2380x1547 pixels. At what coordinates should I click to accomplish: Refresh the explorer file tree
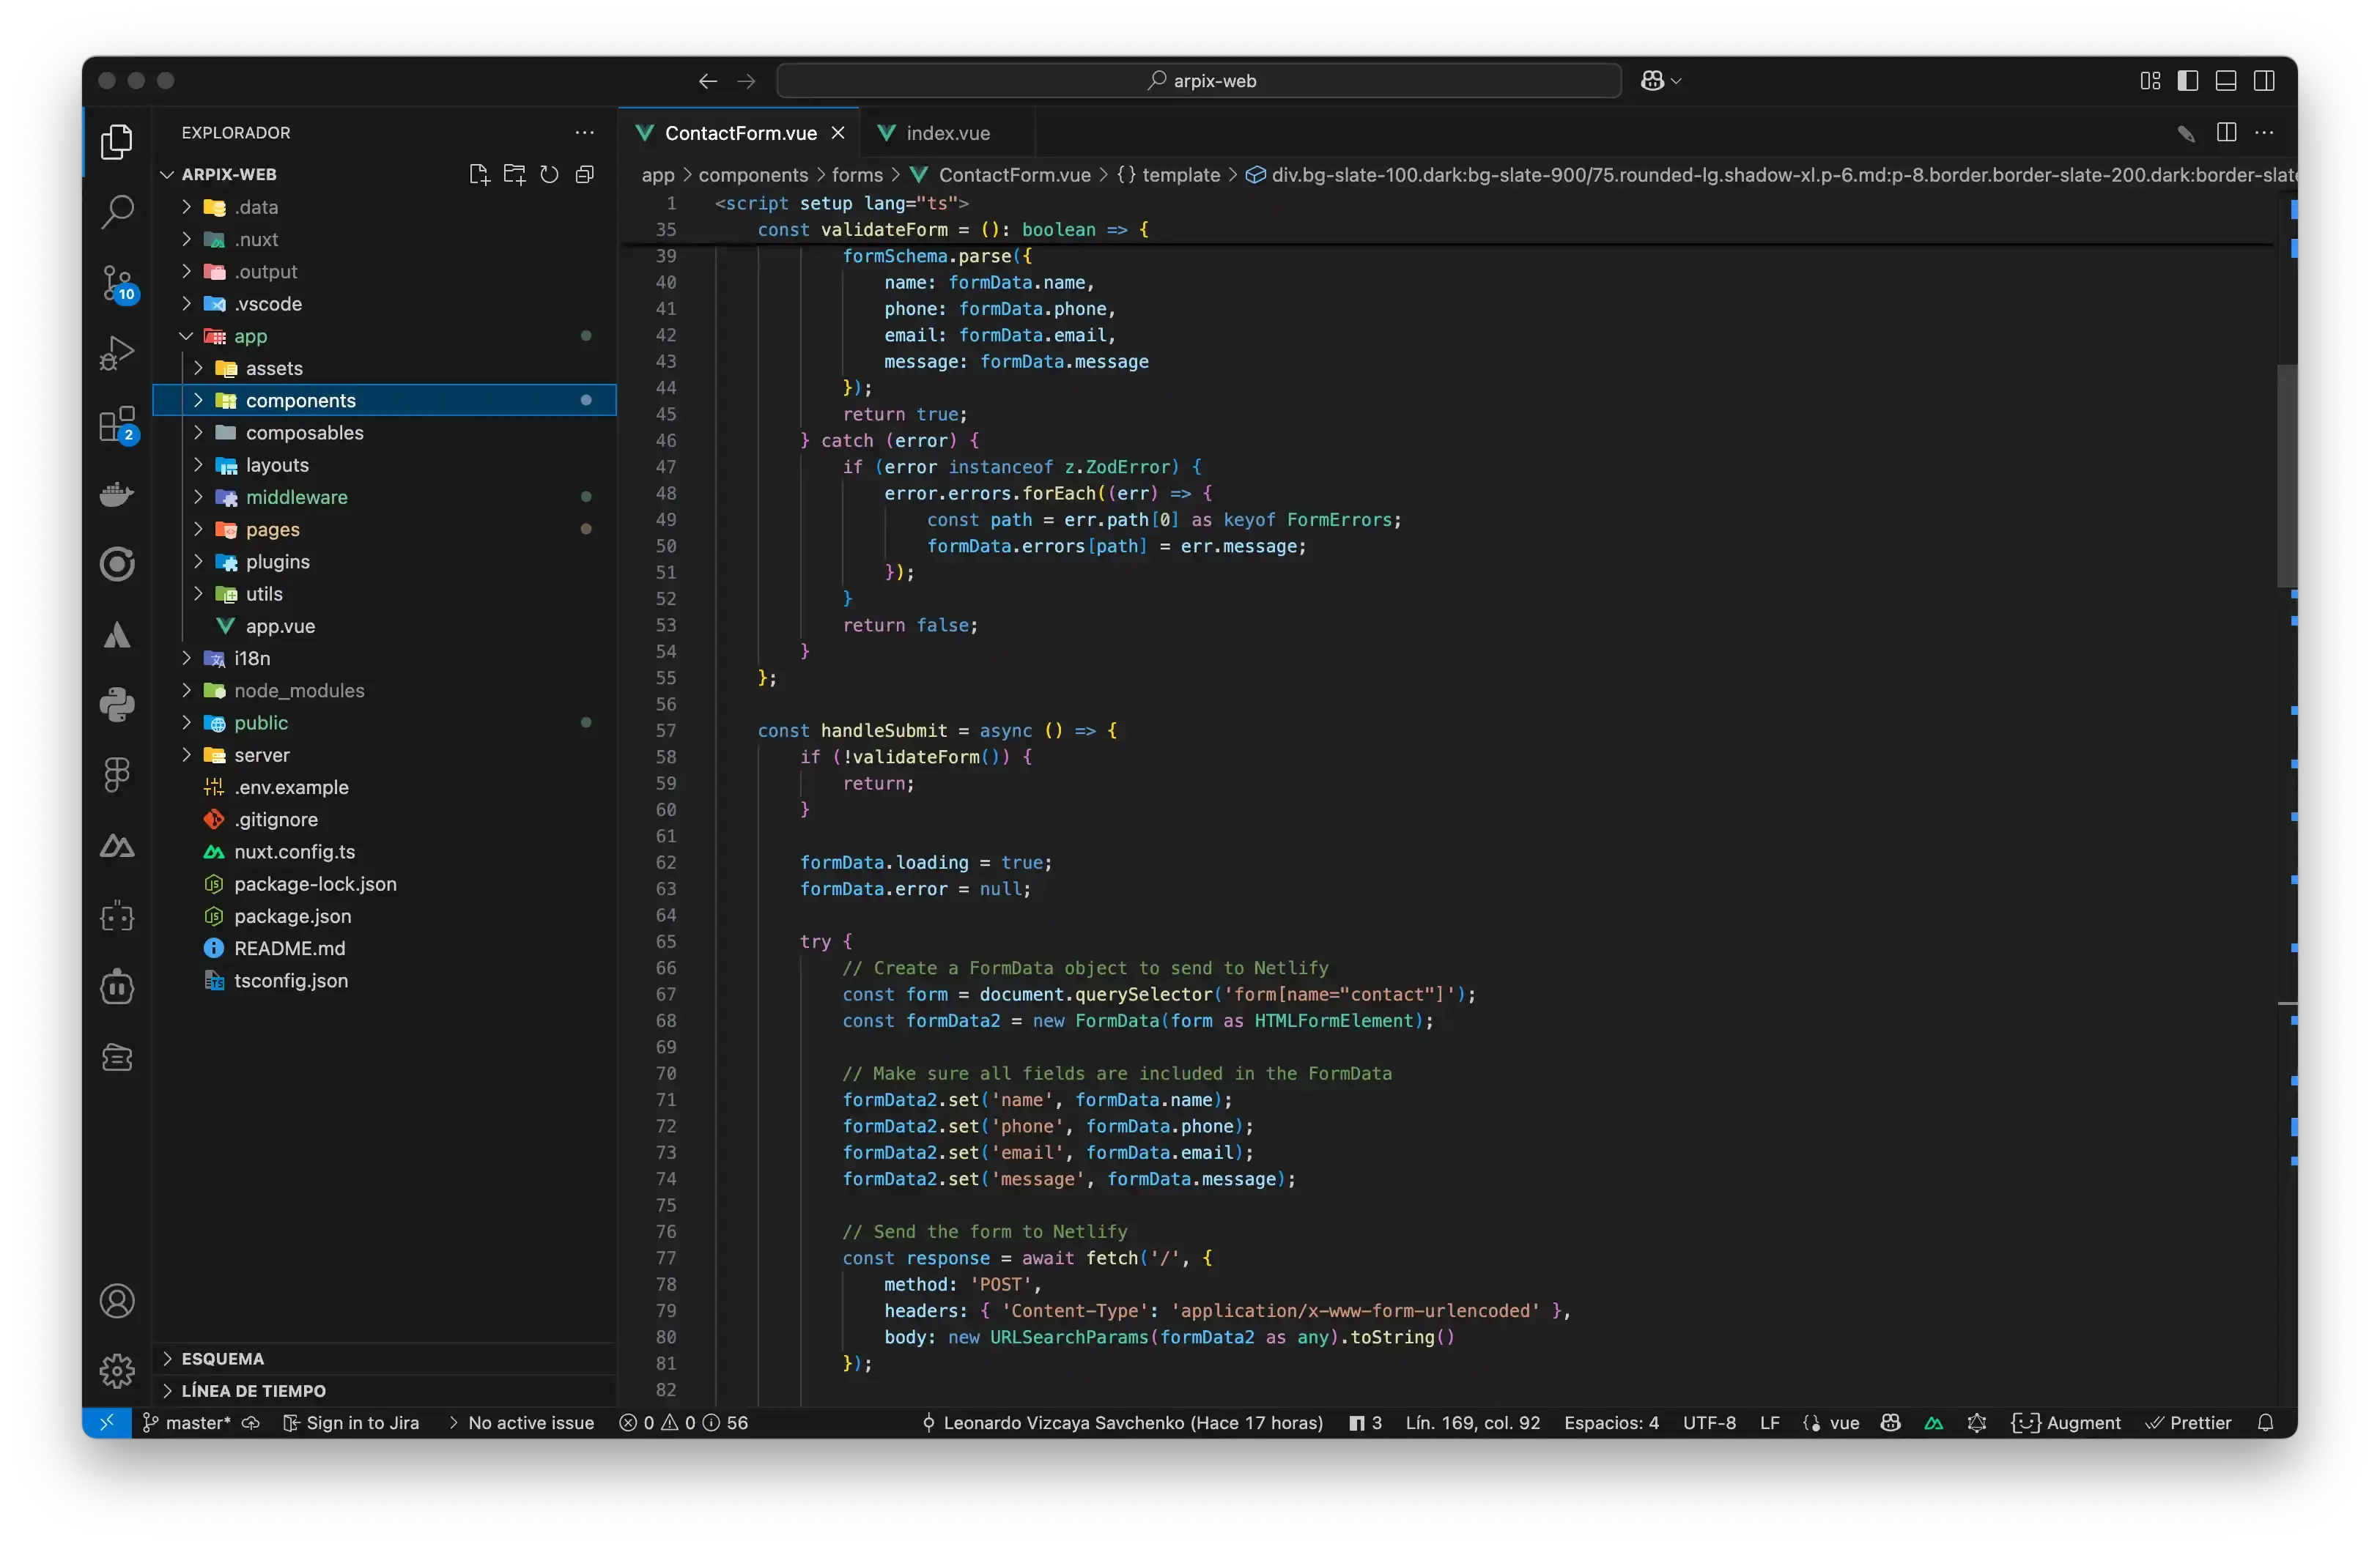click(549, 174)
